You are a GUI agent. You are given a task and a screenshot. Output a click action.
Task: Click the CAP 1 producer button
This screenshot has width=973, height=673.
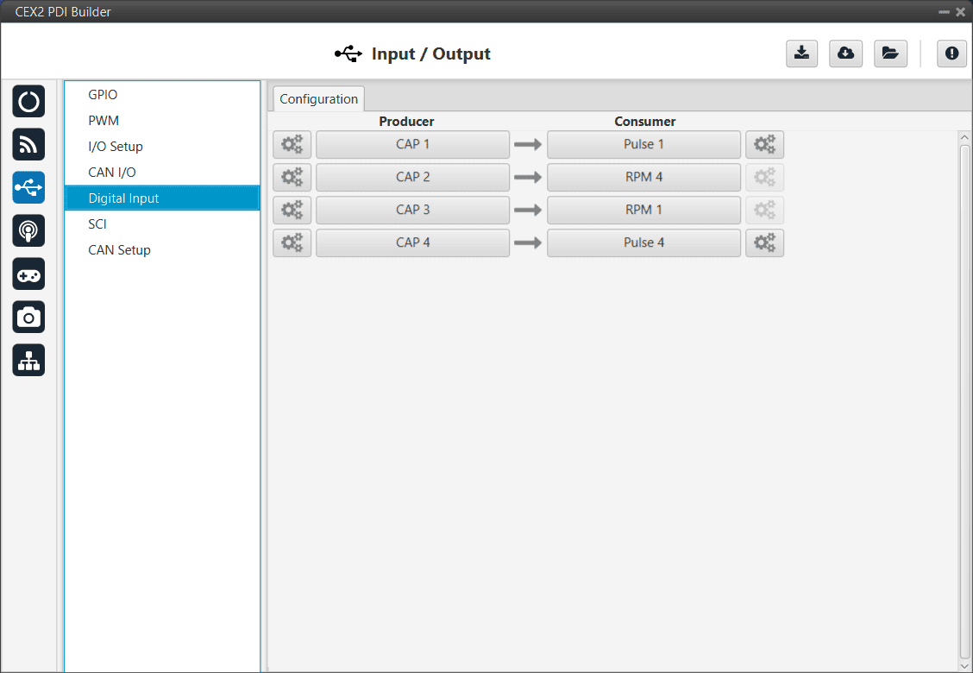point(412,145)
